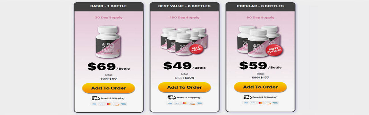Click the shipping truck icon in the Basic card
369x115 pixels.
click(96, 98)
